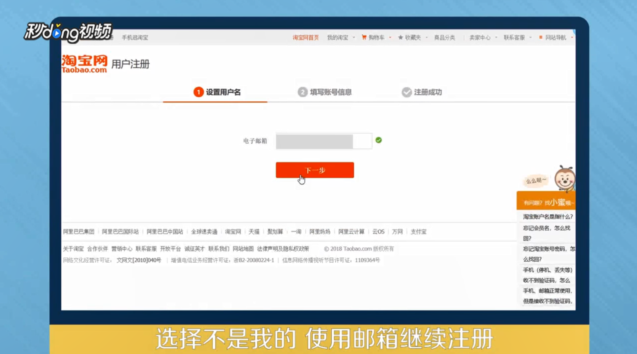Screen dimensions: 637x354
Task: Click step 1 circle icon 设置用户名
Action: (198, 92)
